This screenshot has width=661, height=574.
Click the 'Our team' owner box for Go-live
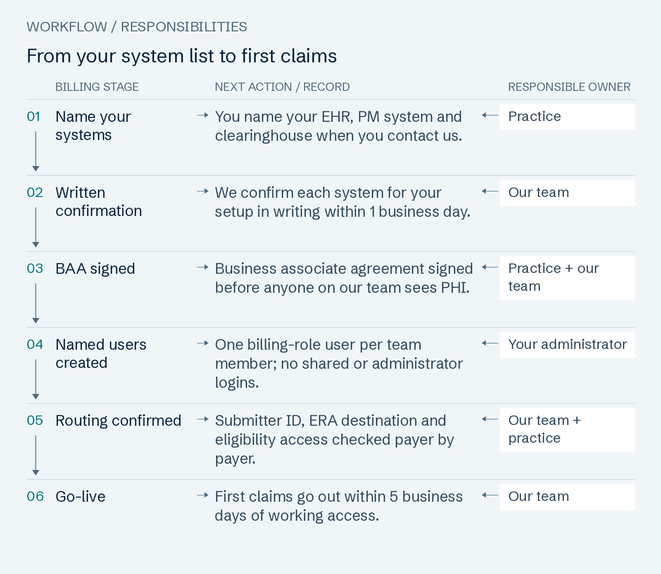pyautogui.click(x=567, y=497)
